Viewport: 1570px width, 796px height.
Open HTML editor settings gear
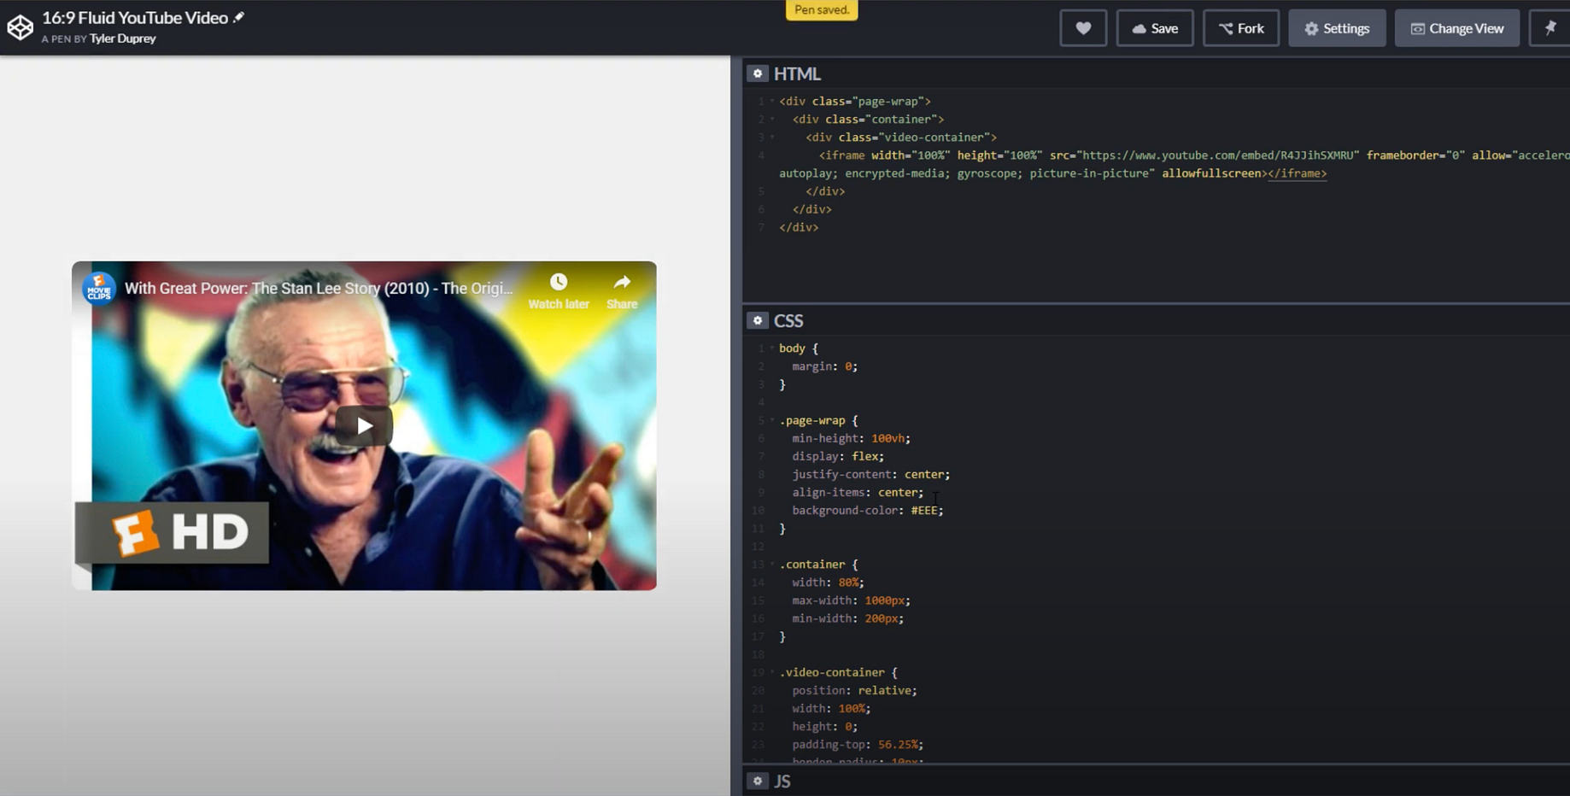tap(757, 73)
